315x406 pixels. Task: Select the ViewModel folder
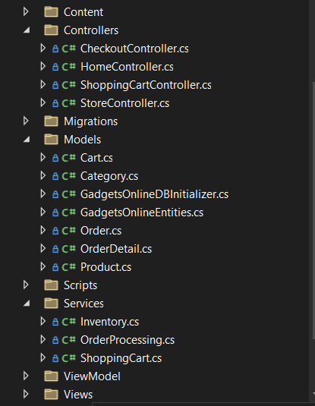pos(92,376)
